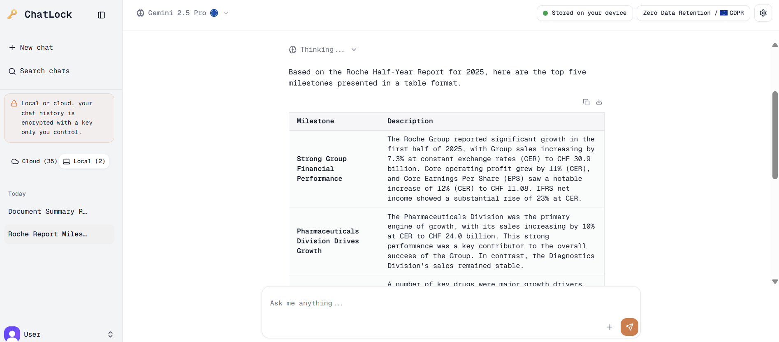This screenshot has height=342, width=779.
Task: Open settings gear icon
Action: (763, 13)
